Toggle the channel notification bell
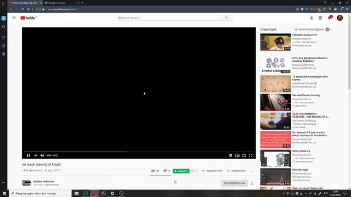The image size is (351, 197). (x=252, y=183)
